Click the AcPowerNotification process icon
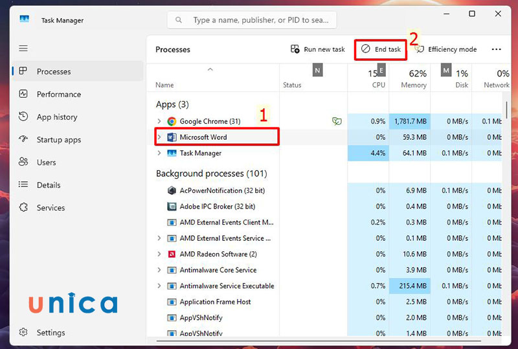The image size is (518, 349). click(x=172, y=190)
